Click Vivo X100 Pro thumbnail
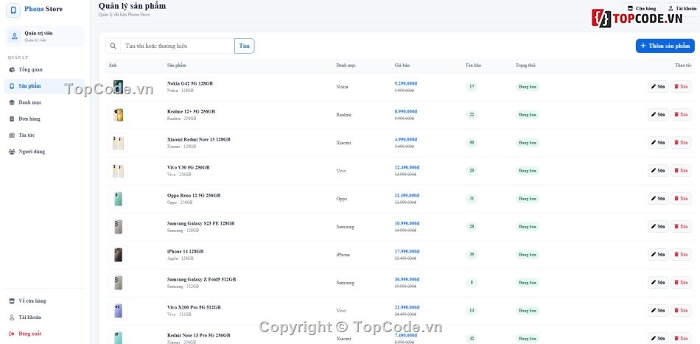700x344 pixels. (119, 311)
